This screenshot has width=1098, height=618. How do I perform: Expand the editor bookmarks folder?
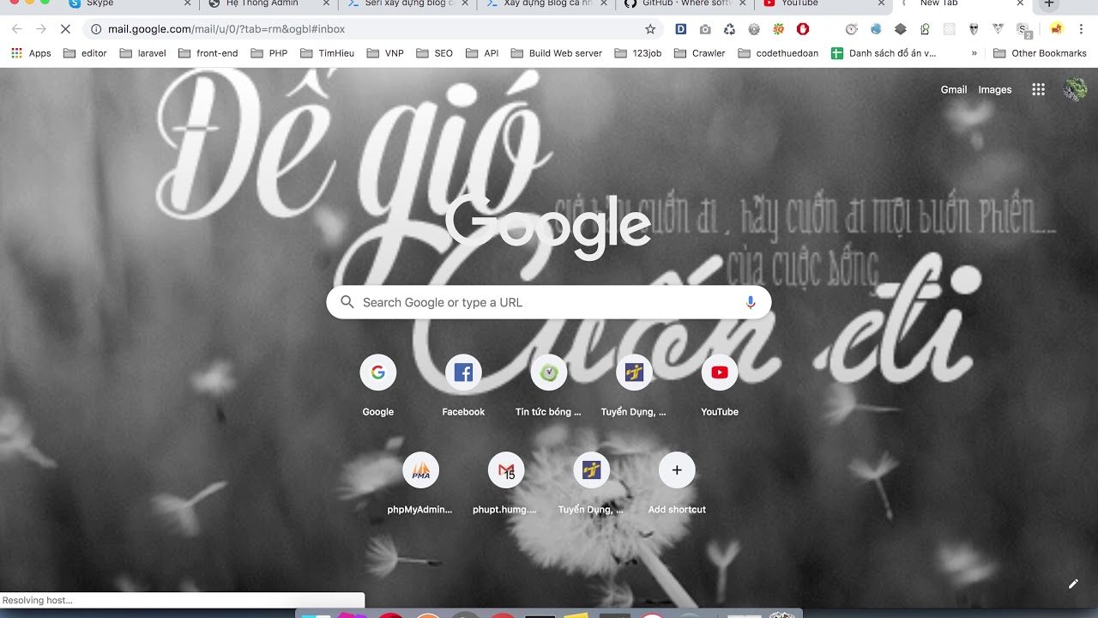point(87,53)
